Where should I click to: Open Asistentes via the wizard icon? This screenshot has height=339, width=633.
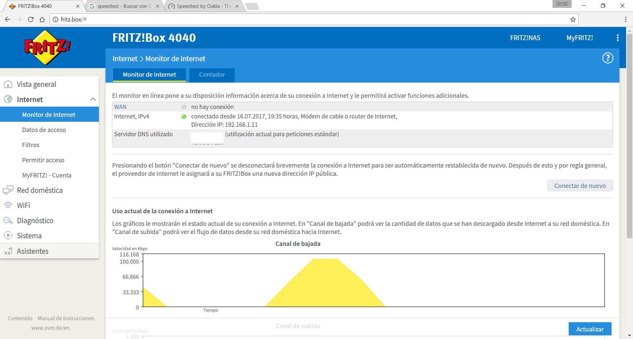8,251
